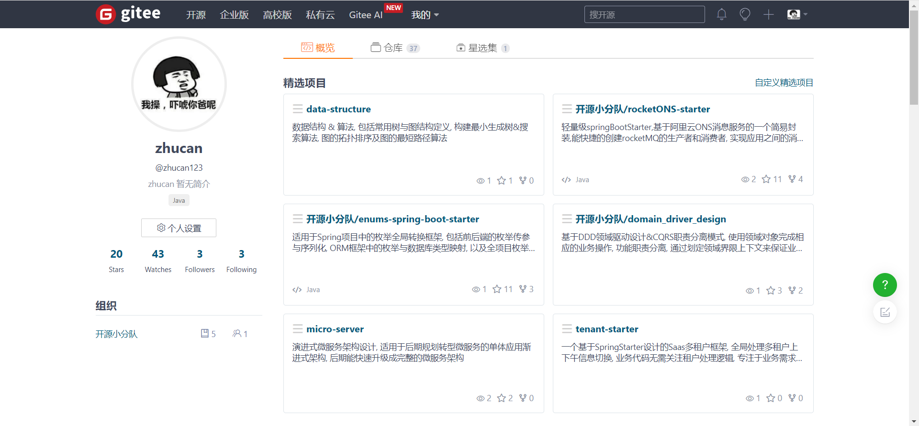
Task: Click the zhucan profile avatar image
Action: (179, 84)
